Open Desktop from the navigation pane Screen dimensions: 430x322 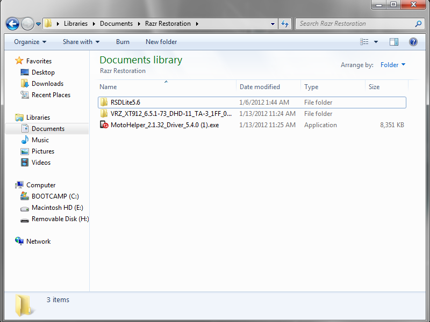click(43, 72)
